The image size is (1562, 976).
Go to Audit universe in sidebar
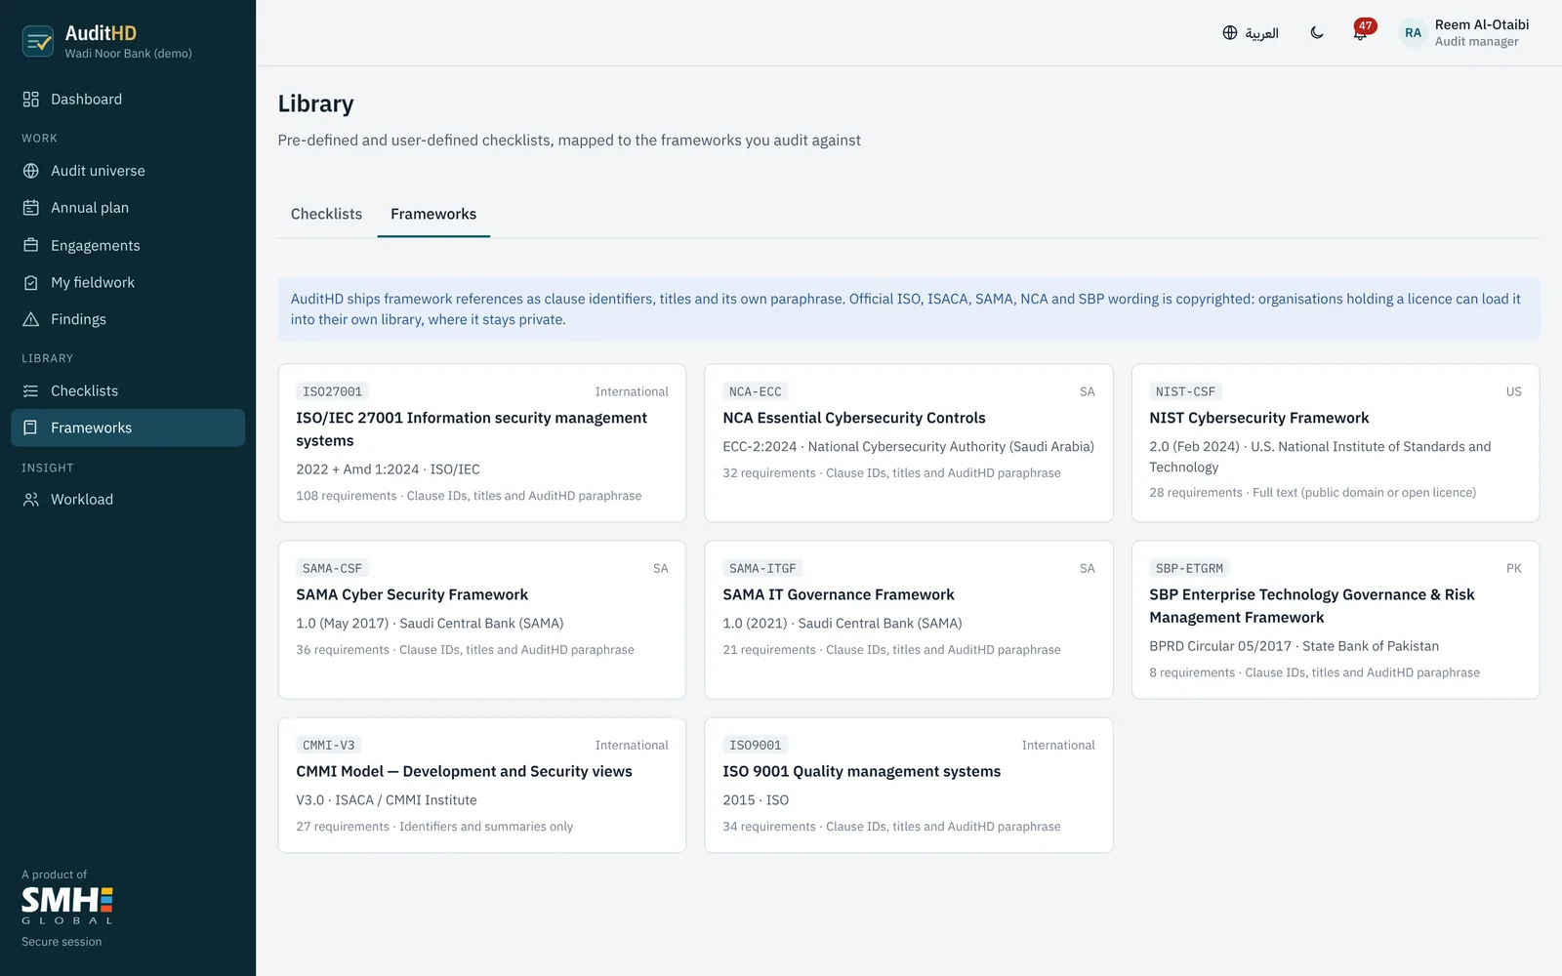(x=128, y=171)
